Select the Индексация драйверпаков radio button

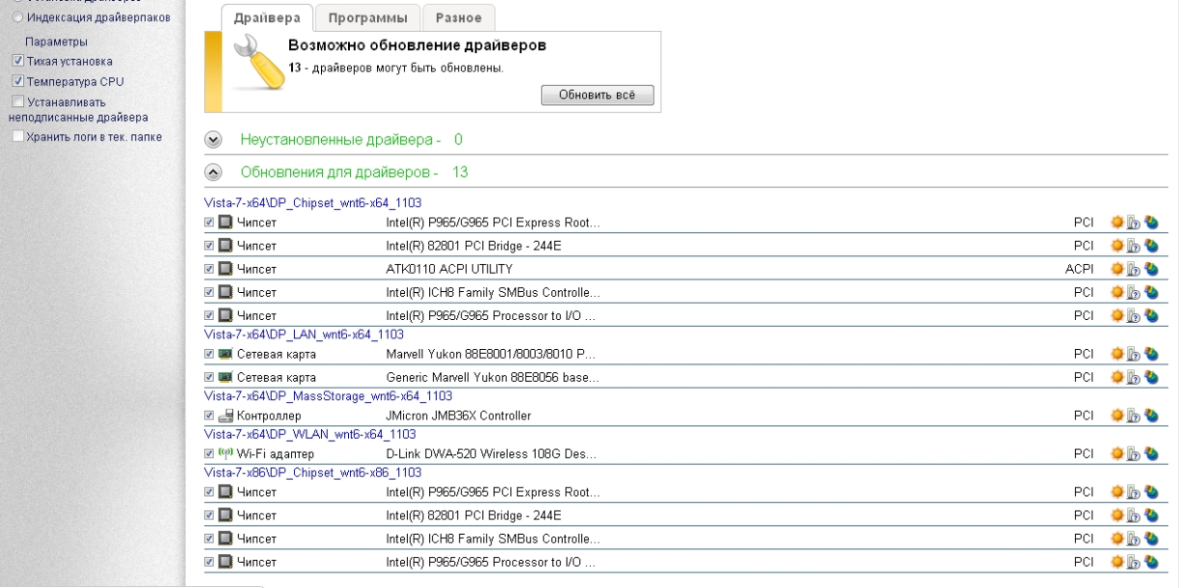pos(17,18)
